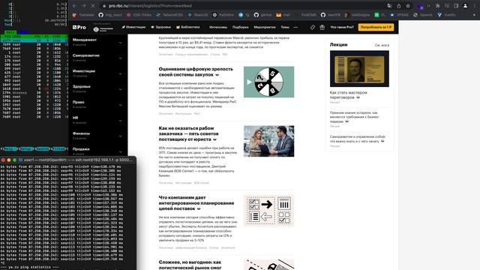Open lecture 'Как стать мастером переговоров'
This screenshot has width=480, height=270.
point(348,95)
